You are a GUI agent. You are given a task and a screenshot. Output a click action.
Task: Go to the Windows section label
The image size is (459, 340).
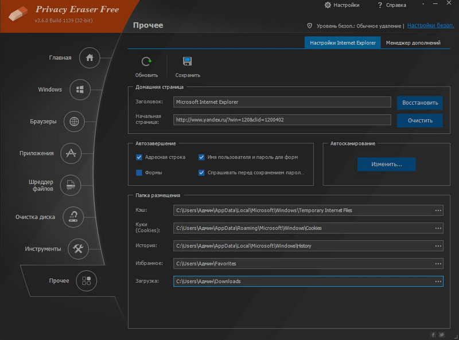pos(50,89)
